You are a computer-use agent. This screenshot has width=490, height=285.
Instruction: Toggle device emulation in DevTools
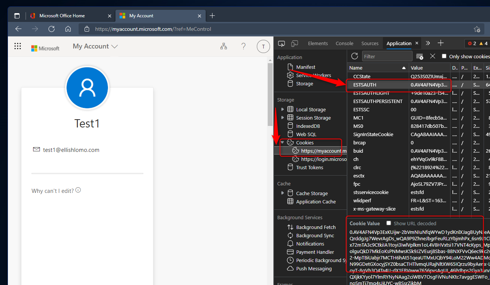coord(294,43)
